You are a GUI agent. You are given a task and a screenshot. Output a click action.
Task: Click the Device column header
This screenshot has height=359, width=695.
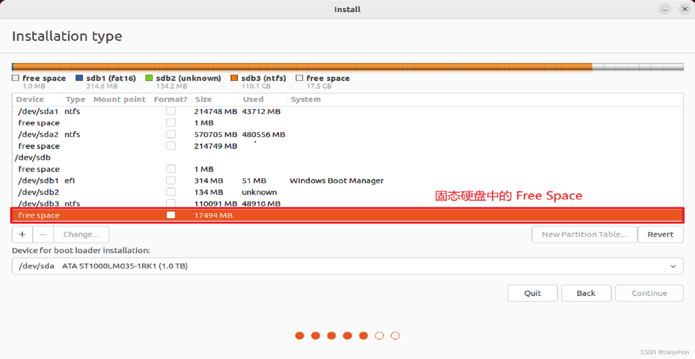pos(30,99)
